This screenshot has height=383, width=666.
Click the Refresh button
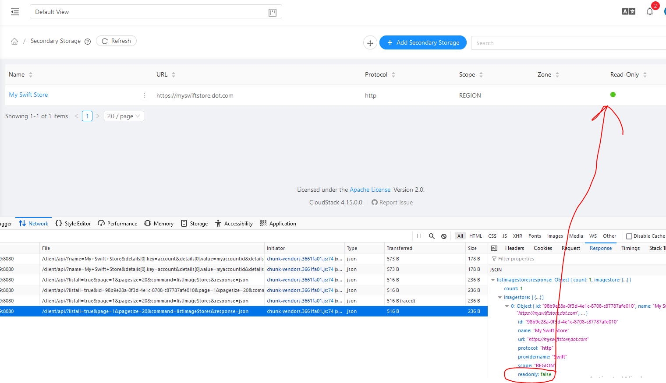pos(116,41)
